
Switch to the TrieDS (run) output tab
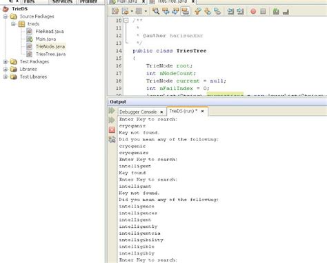(183, 111)
